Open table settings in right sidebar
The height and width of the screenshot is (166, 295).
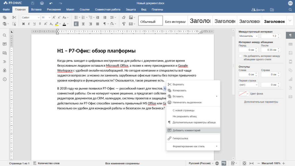pos(290,44)
